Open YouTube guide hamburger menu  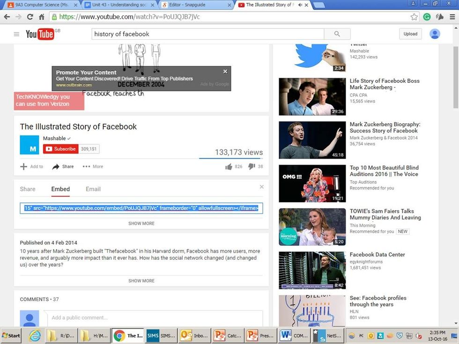point(17,34)
